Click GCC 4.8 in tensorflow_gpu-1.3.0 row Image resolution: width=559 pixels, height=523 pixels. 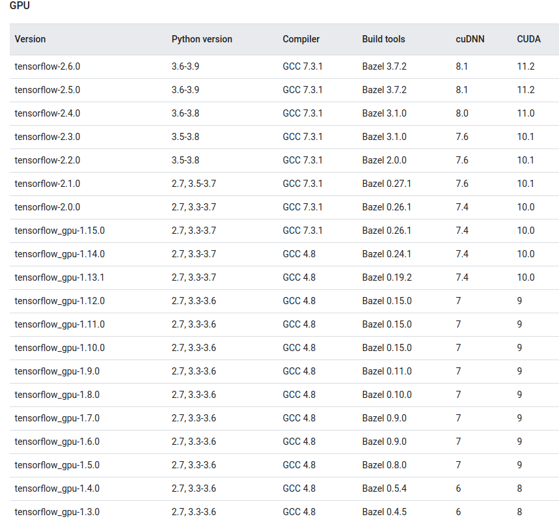pyautogui.click(x=299, y=512)
